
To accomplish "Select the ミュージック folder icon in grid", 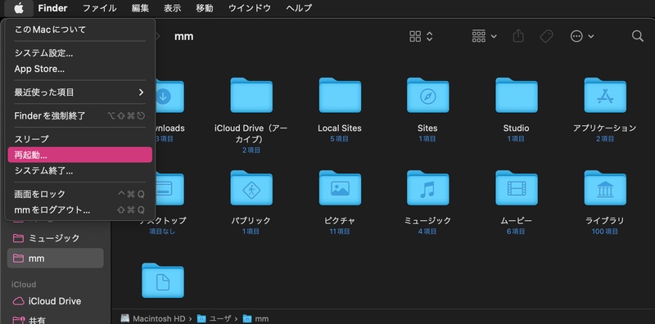I will pyautogui.click(x=428, y=188).
